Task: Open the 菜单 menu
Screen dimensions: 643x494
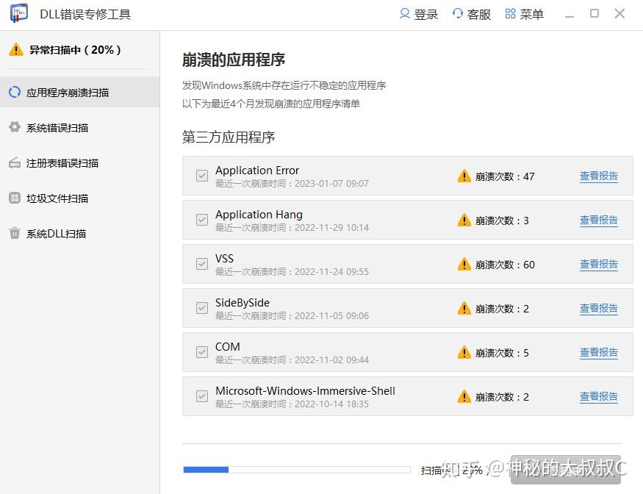Action: (x=524, y=13)
